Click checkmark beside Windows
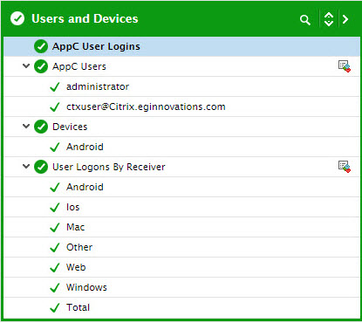Screen dimensions: 362x323 55,287
